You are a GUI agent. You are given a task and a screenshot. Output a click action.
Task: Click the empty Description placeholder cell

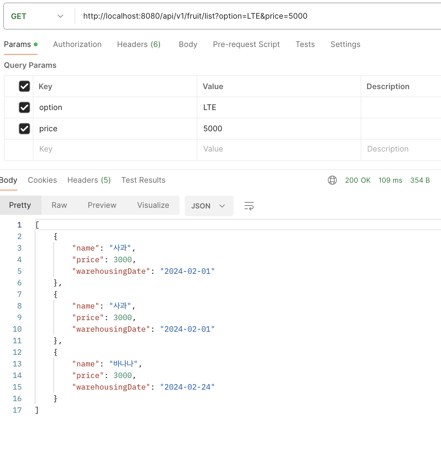click(x=401, y=149)
